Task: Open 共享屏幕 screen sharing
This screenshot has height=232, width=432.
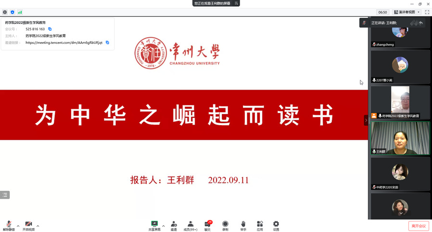Action: [x=154, y=225]
